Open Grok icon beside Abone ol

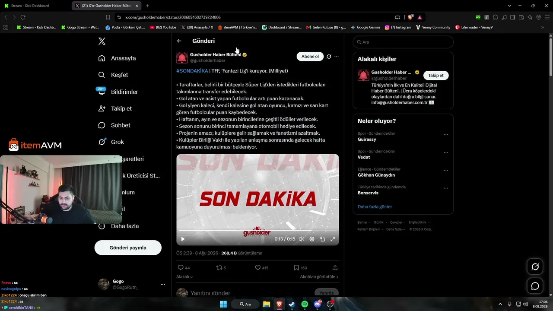pos(329,57)
